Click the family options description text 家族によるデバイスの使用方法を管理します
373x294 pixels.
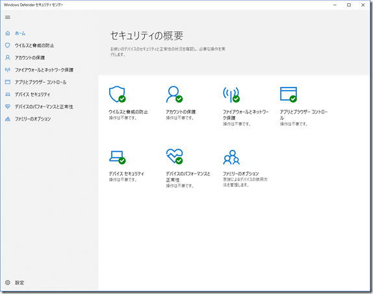pyautogui.click(x=245, y=182)
